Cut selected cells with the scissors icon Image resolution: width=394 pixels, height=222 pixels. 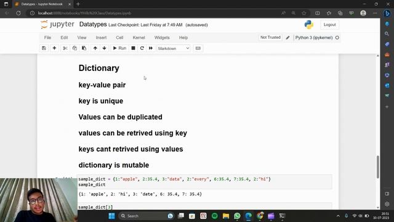coord(65,48)
